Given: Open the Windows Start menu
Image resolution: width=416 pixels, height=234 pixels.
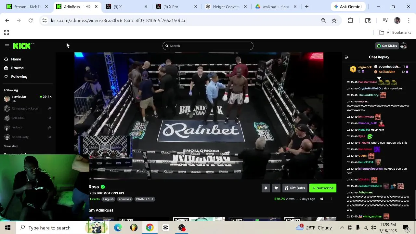Looking at the screenshot, I should coord(8,228).
